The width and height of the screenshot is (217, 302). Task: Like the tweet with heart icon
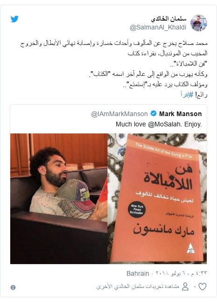202,287
